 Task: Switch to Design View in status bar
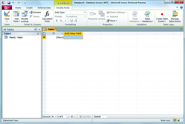pyautogui.click(x=179, y=120)
